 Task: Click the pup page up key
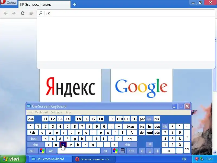click(157, 127)
